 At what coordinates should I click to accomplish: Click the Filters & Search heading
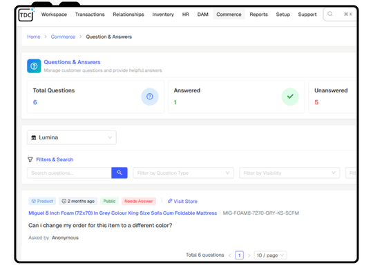click(x=55, y=159)
